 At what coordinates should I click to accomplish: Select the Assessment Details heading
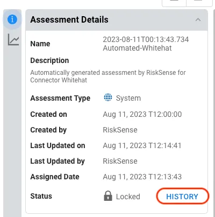tap(69, 19)
